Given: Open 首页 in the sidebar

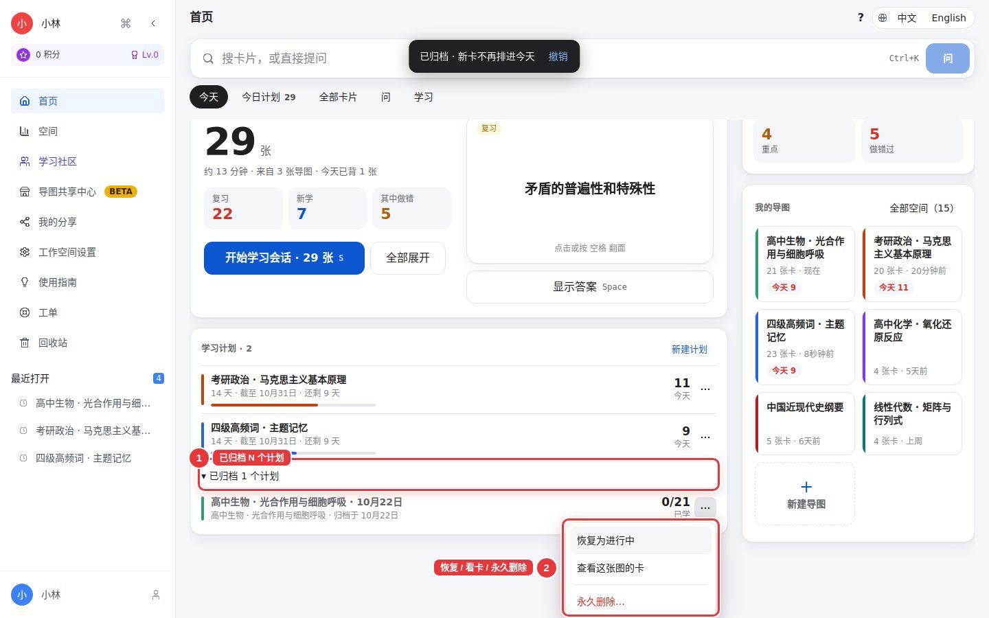Looking at the screenshot, I should coord(87,101).
